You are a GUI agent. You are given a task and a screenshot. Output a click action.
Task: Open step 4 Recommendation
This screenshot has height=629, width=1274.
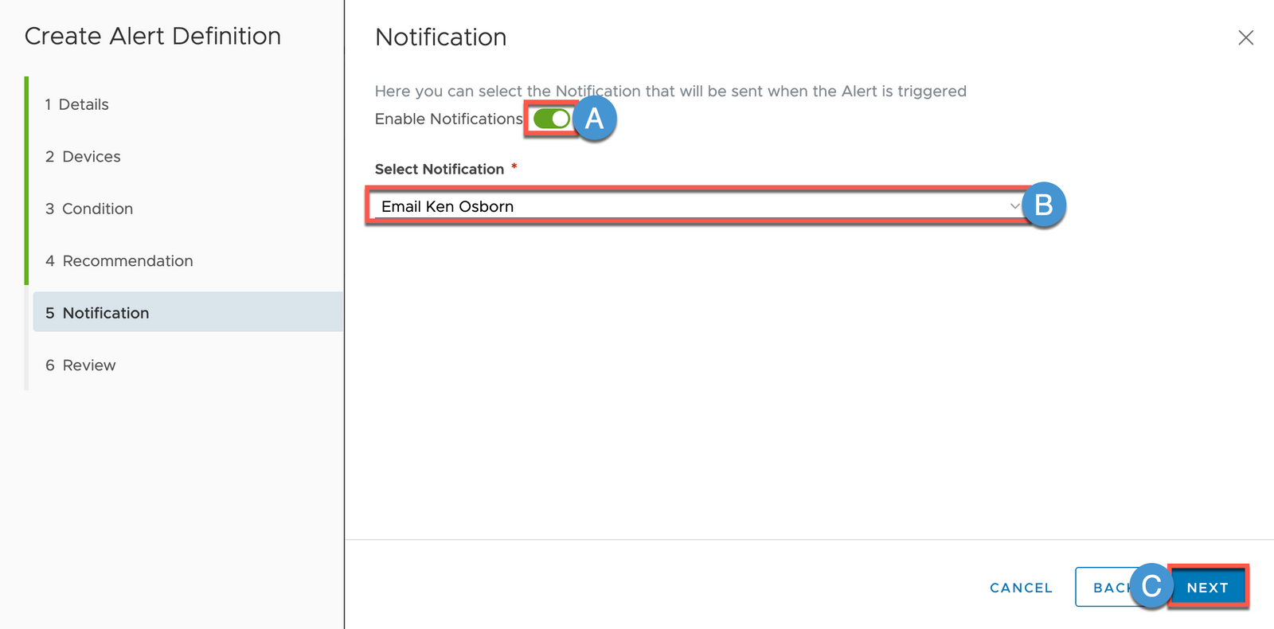click(119, 261)
